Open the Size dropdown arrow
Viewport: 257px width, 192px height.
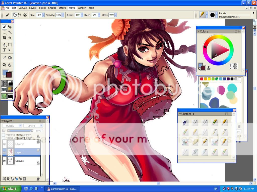43,15
